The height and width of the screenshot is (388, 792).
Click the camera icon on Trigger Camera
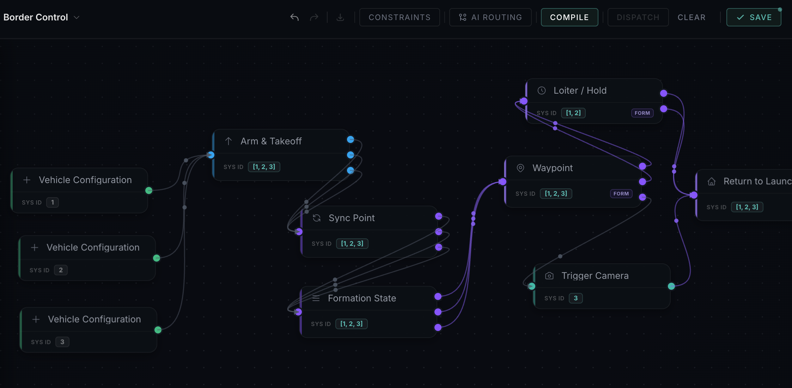549,276
